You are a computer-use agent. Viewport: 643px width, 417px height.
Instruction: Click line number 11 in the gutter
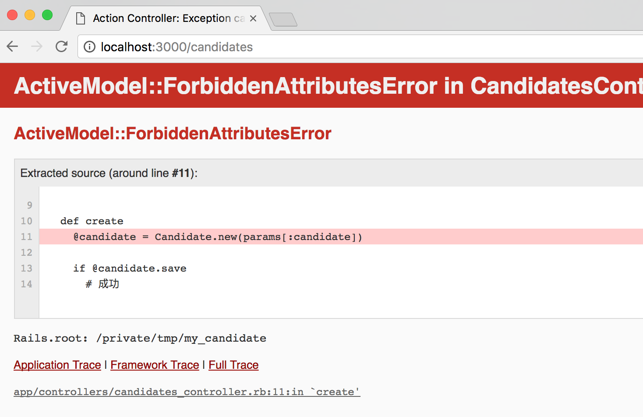(27, 237)
